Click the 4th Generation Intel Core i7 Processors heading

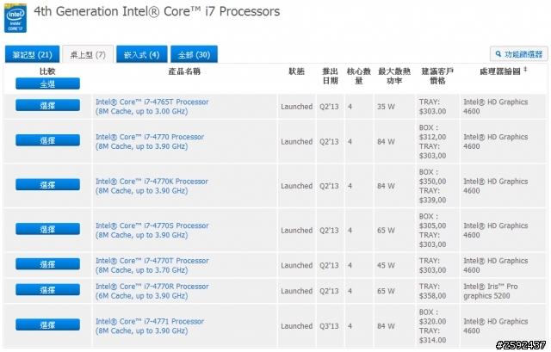[157, 11]
